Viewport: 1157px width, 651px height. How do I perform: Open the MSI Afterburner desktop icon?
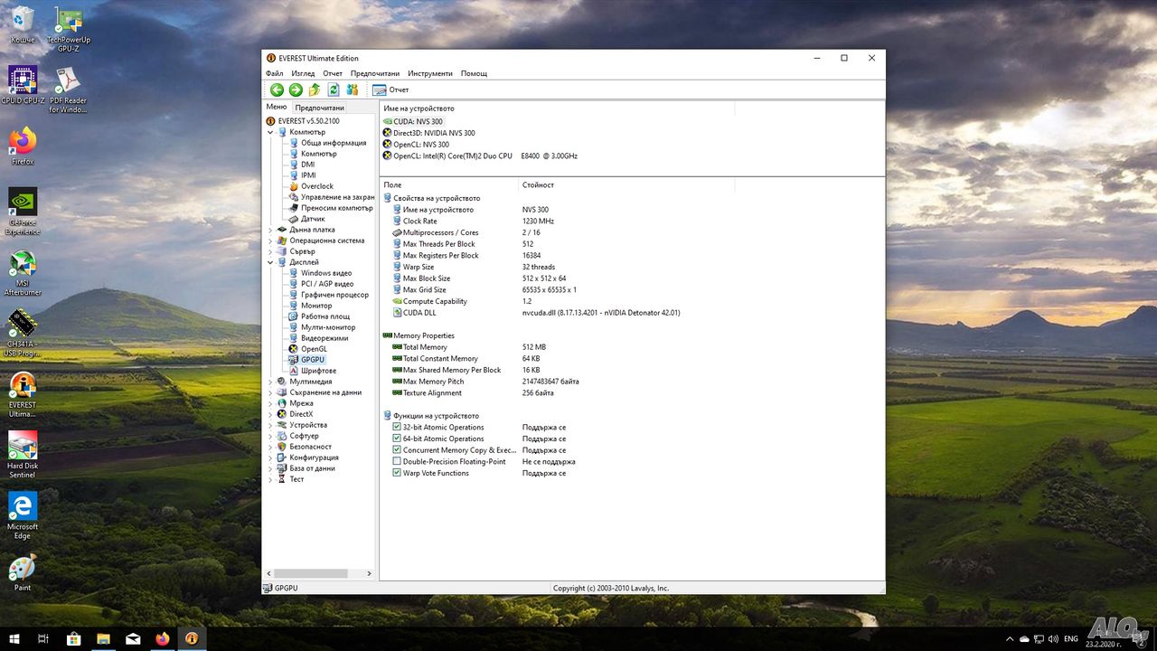(23, 274)
